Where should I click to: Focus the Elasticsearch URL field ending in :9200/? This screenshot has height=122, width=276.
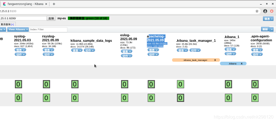pyautogui.click(x=23, y=18)
